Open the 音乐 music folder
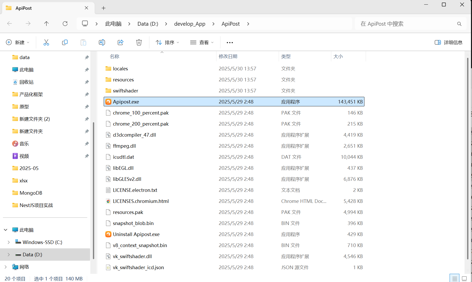The height and width of the screenshot is (282, 472). tap(24, 144)
